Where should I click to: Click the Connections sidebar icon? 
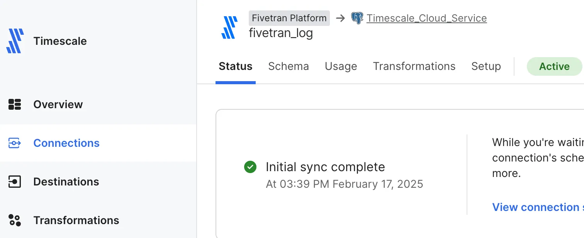click(x=15, y=143)
